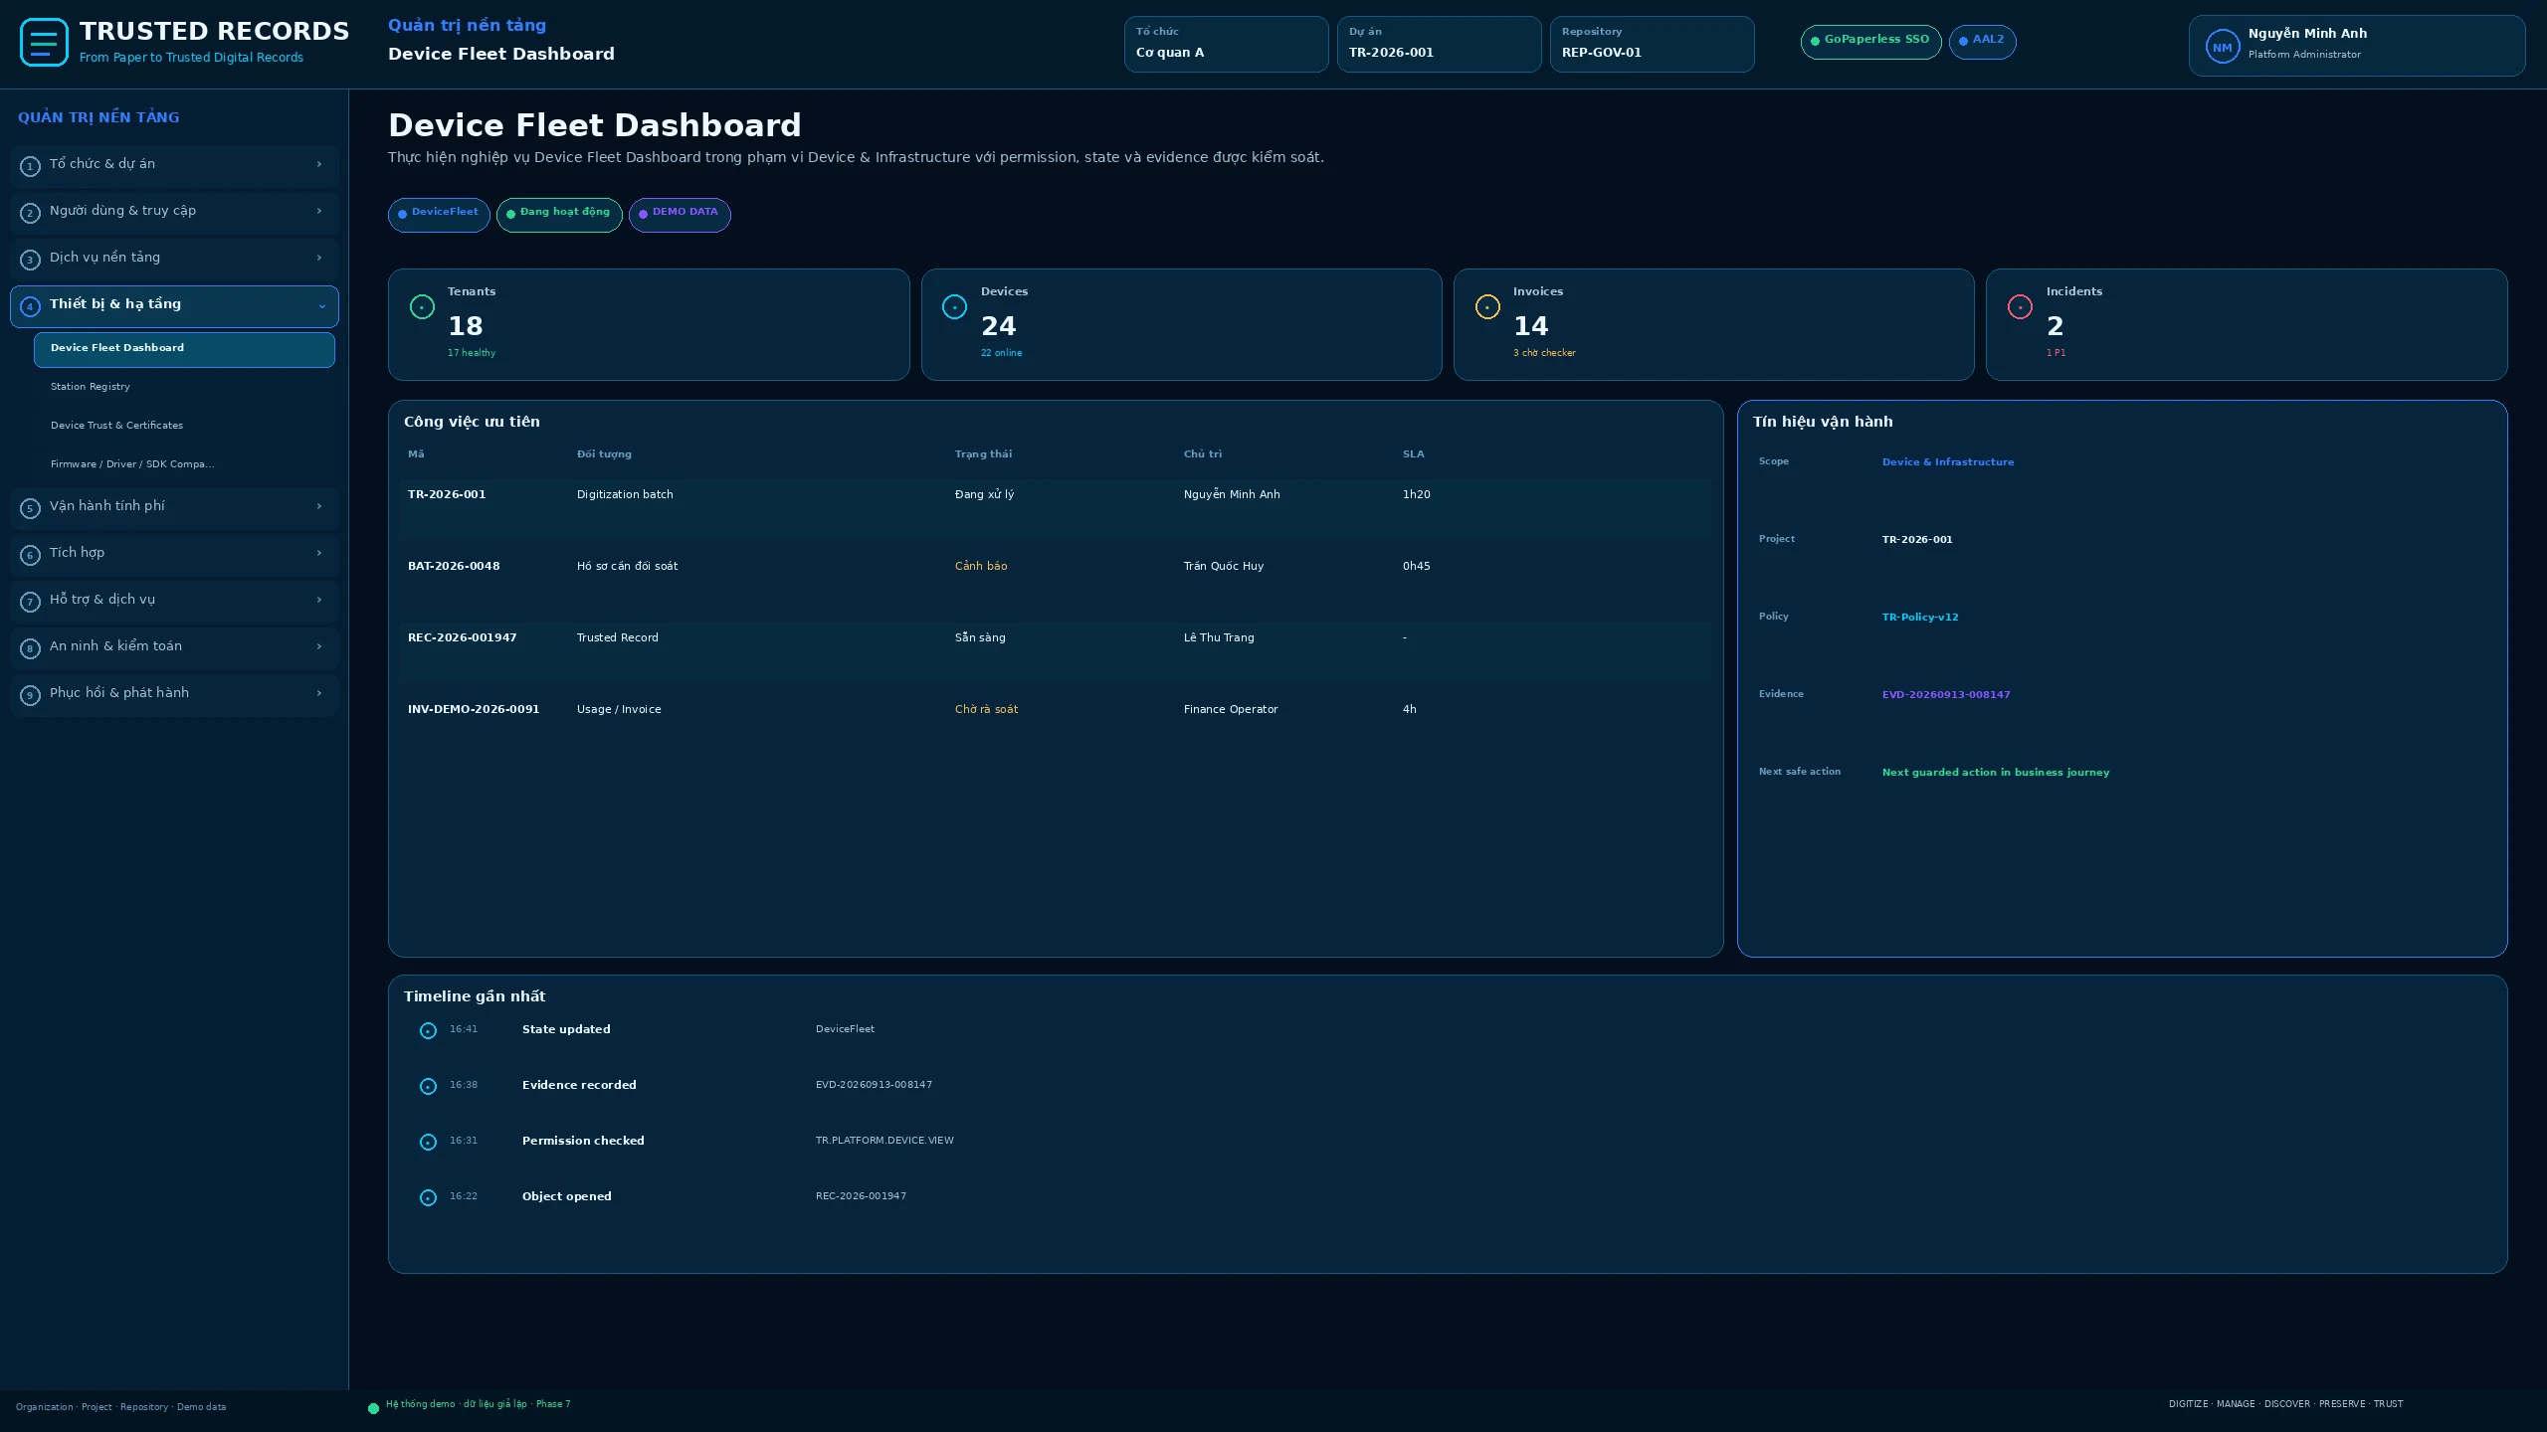This screenshot has height=1432, width=2547.
Task: Open Firmware / Driver / SDK item
Action: [x=184, y=464]
